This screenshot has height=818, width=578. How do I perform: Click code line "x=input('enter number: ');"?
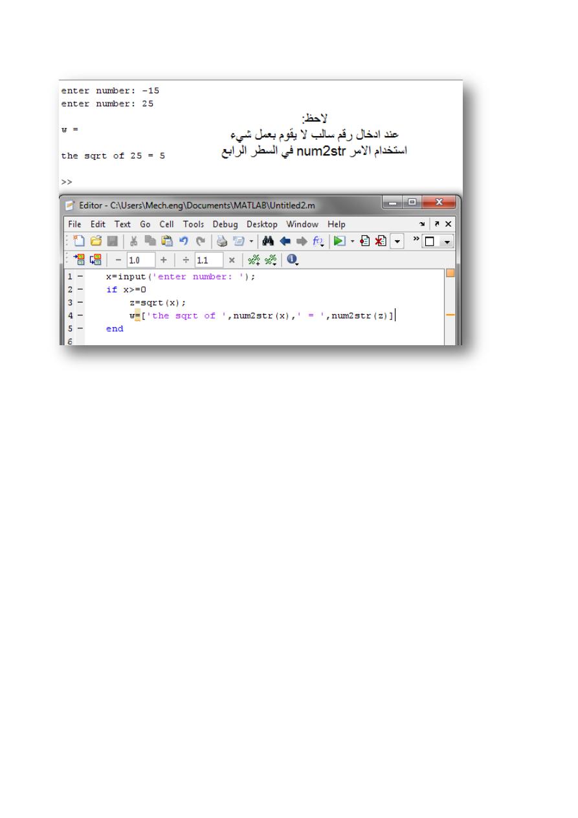point(181,276)
